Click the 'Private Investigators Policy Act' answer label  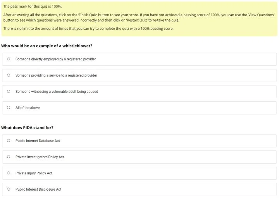coord(40,157)
